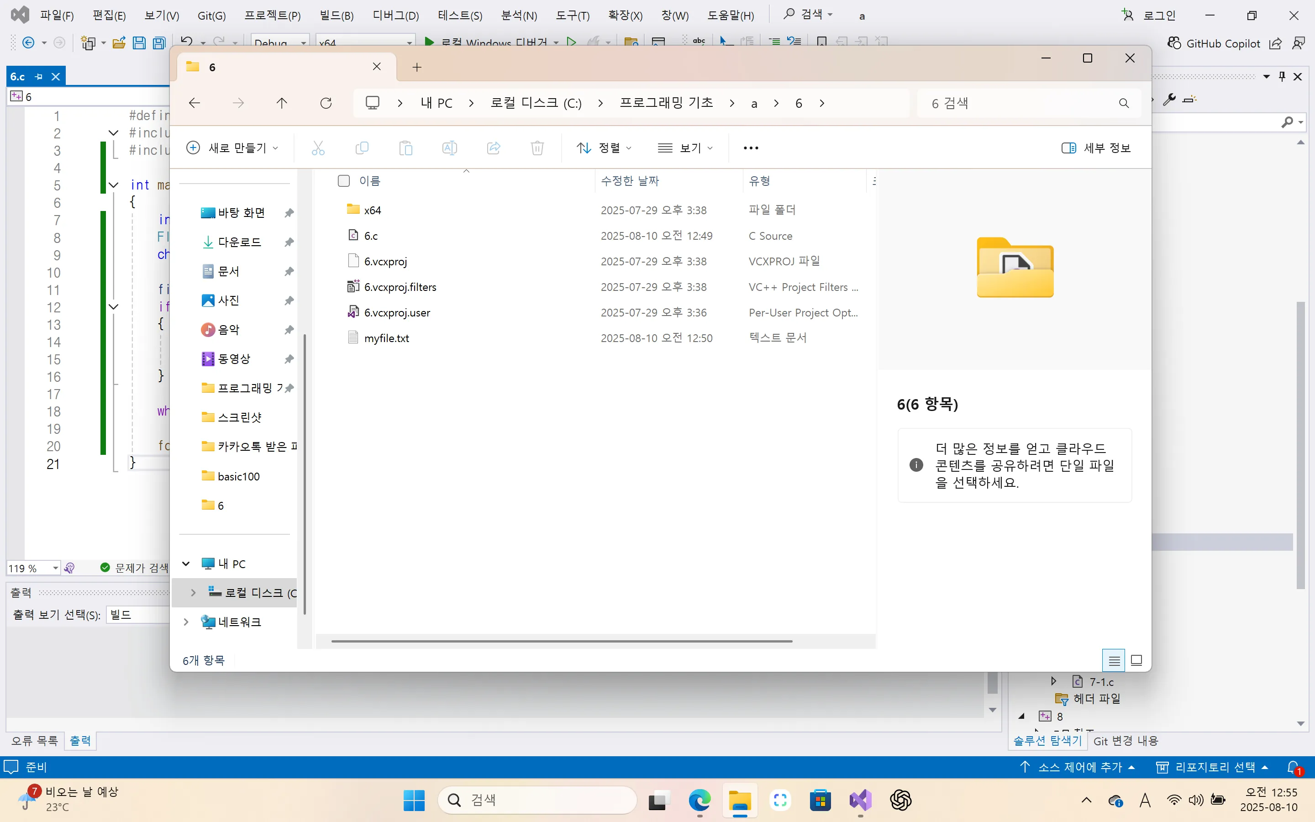The height and width of the screenshot is (822, 1315).
Task: Select the myfile.txt file
Action: [386, 338]
